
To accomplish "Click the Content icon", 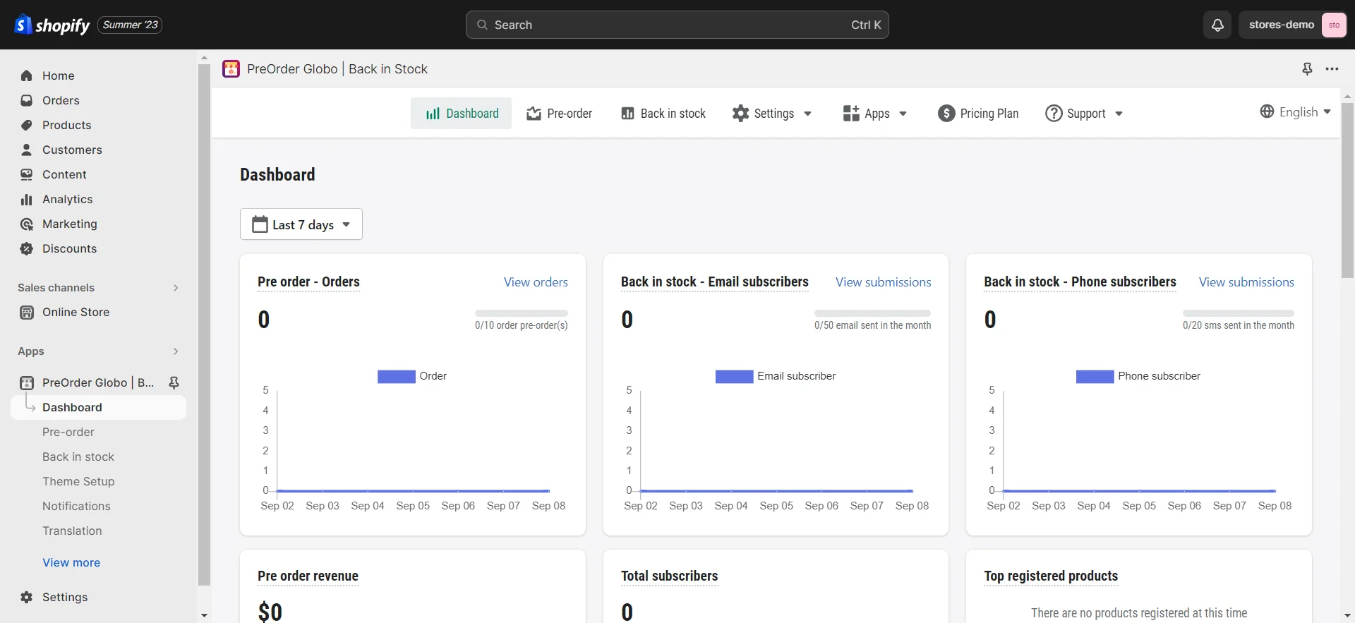I will coord(27,174).
